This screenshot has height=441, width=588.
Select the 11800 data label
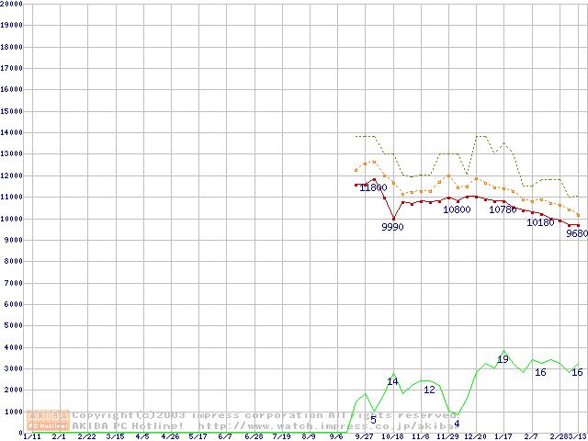click(373, 187)
